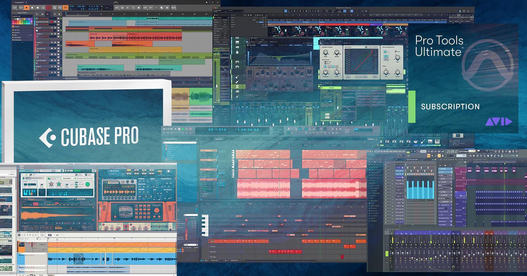Select the Kick track in FL playlist
527x276 pixels.
[461, 194]
